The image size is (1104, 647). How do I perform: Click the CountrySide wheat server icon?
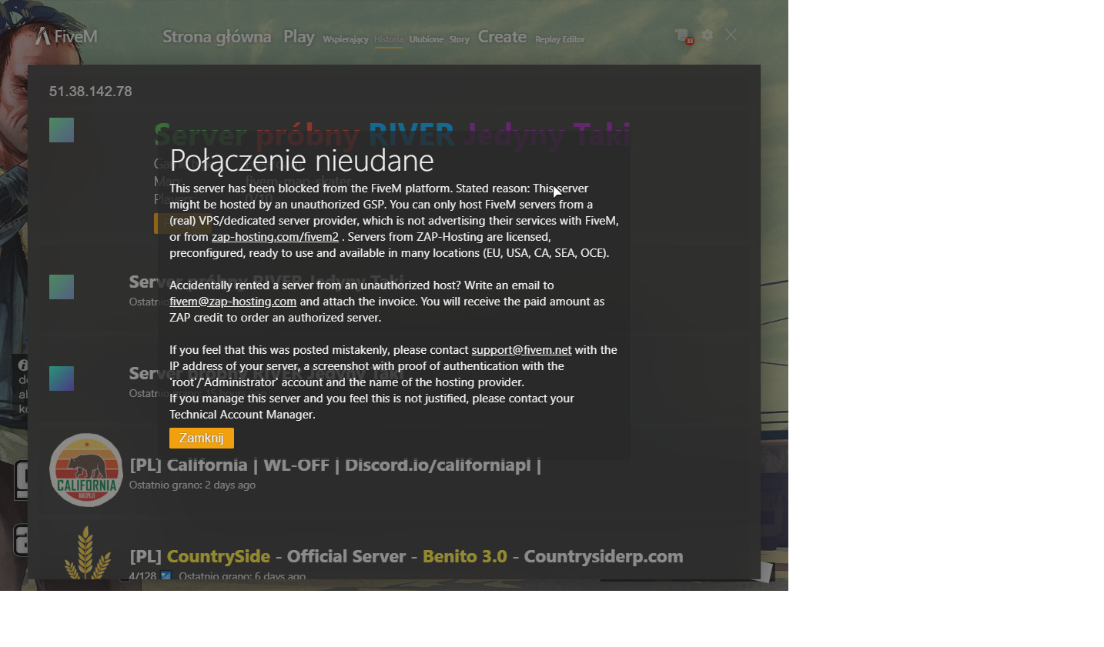pos(87,554)
